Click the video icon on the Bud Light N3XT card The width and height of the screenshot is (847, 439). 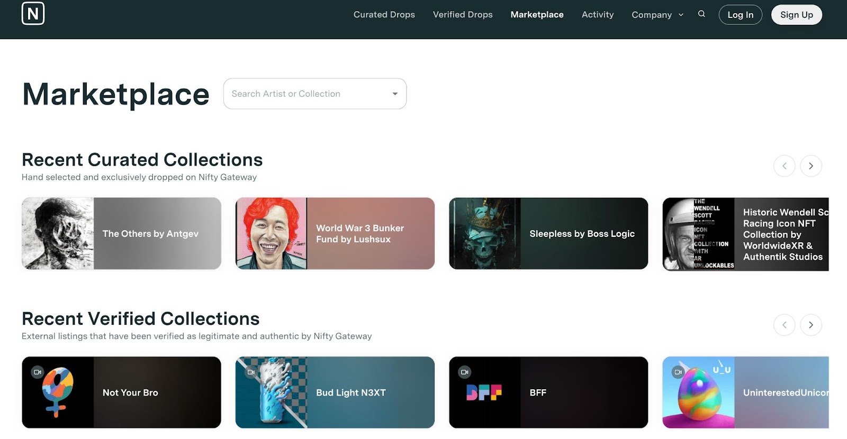[x=251, y=372]
